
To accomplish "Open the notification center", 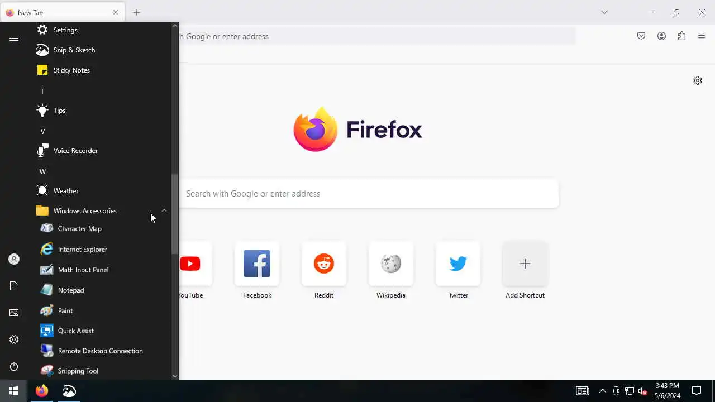I will [697, 391].
